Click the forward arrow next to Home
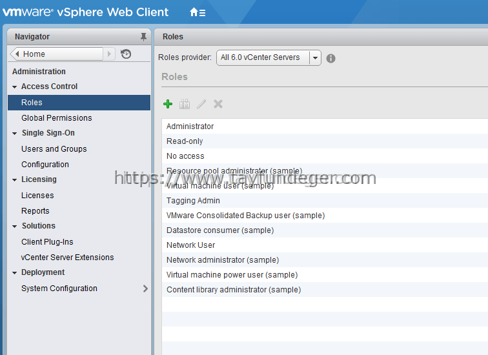The image size is (488, 355). pyautogui.click(x=109, y=54)
